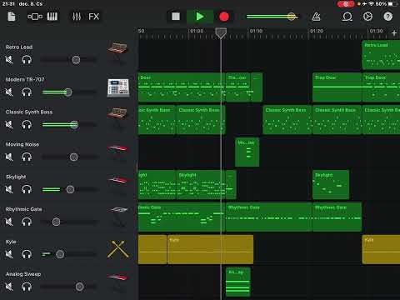Adjust the master volume slider
This screenshot has width=400, height=300.
[x=272, y=17]
